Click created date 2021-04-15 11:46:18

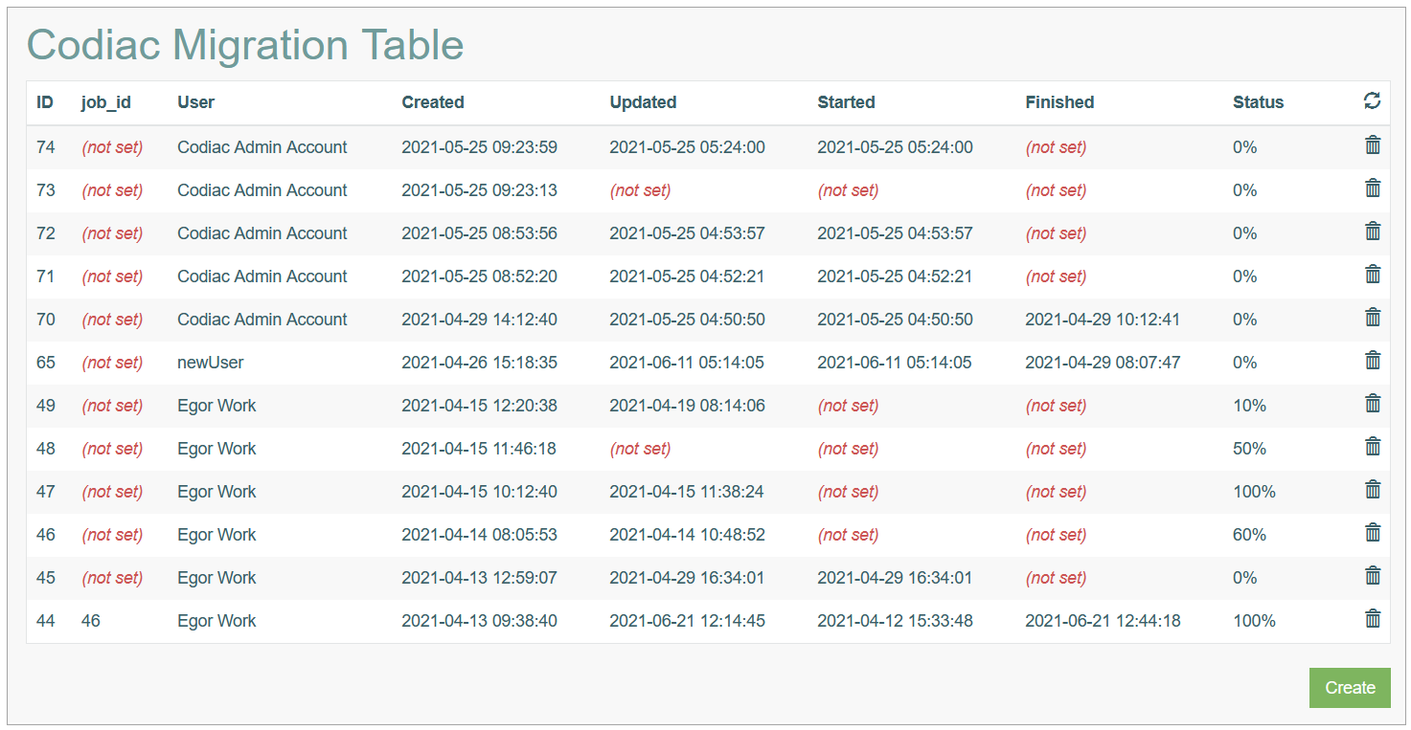[x=479, y=449]
